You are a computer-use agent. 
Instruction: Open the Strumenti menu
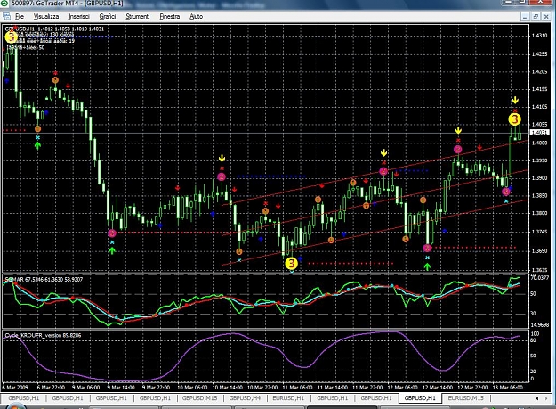pos(138,16)
